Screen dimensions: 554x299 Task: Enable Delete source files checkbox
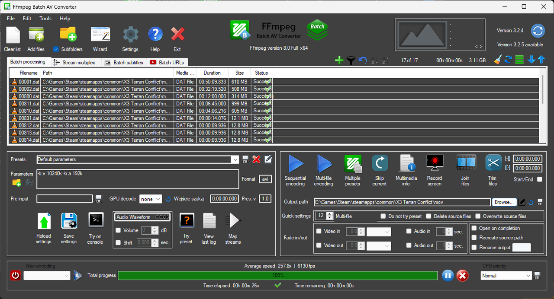[429, 216]
